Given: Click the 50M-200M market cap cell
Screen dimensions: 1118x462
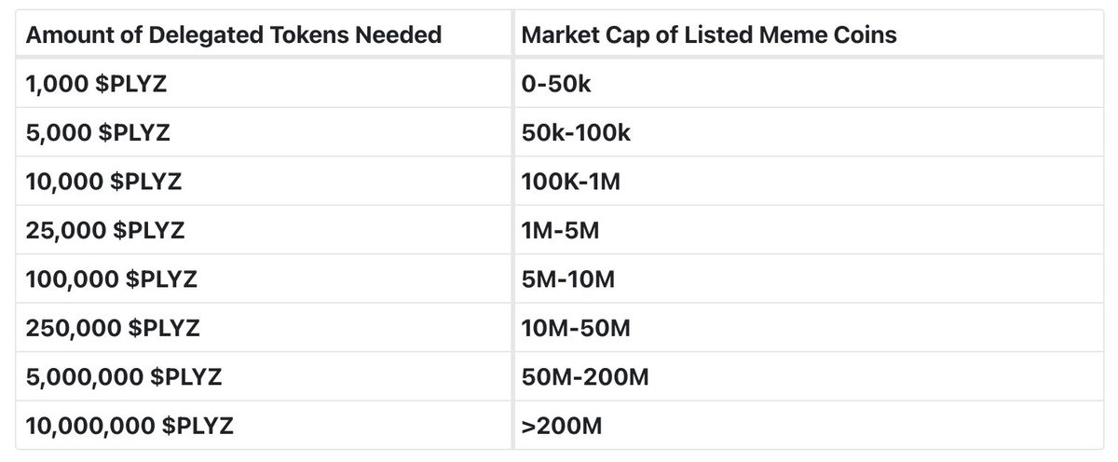Looking at the screenshot, I should (x=808, y=377).
